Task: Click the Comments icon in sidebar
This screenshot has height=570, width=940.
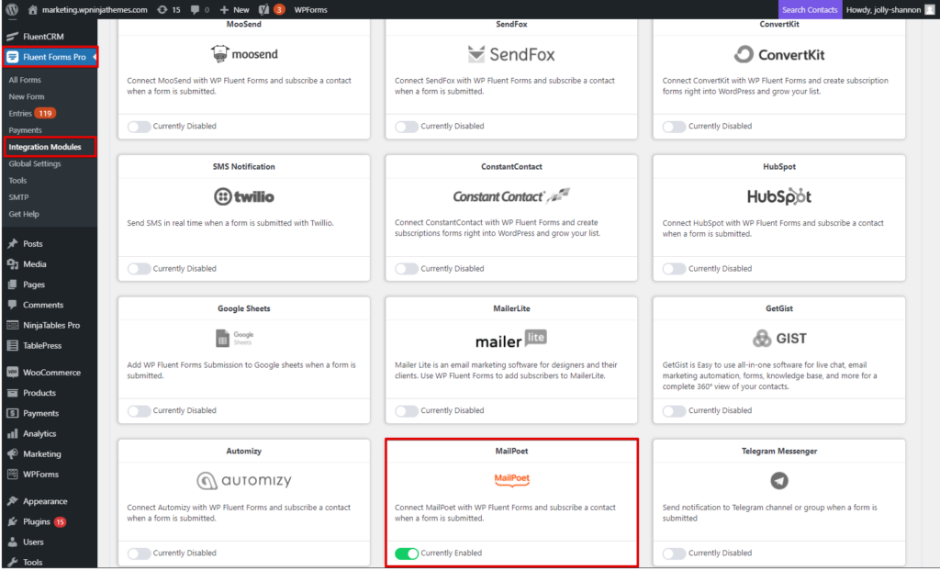Action: pos(12,305)
